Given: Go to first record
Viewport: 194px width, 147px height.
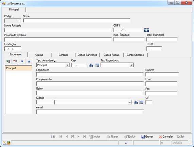Looking at the screenshot, I should [60, 137].
